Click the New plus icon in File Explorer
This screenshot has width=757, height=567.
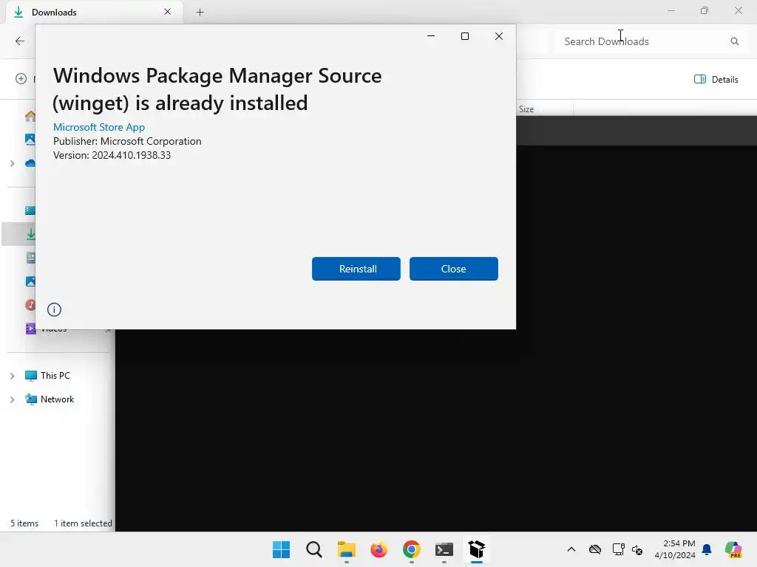pyautogui.click(x=21, y=78)
